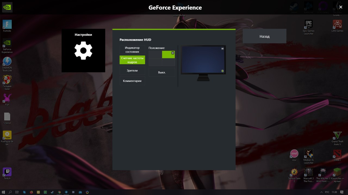Set HUD position to top-left quadrant
348x195 pixels.
[x=155, y=55]
